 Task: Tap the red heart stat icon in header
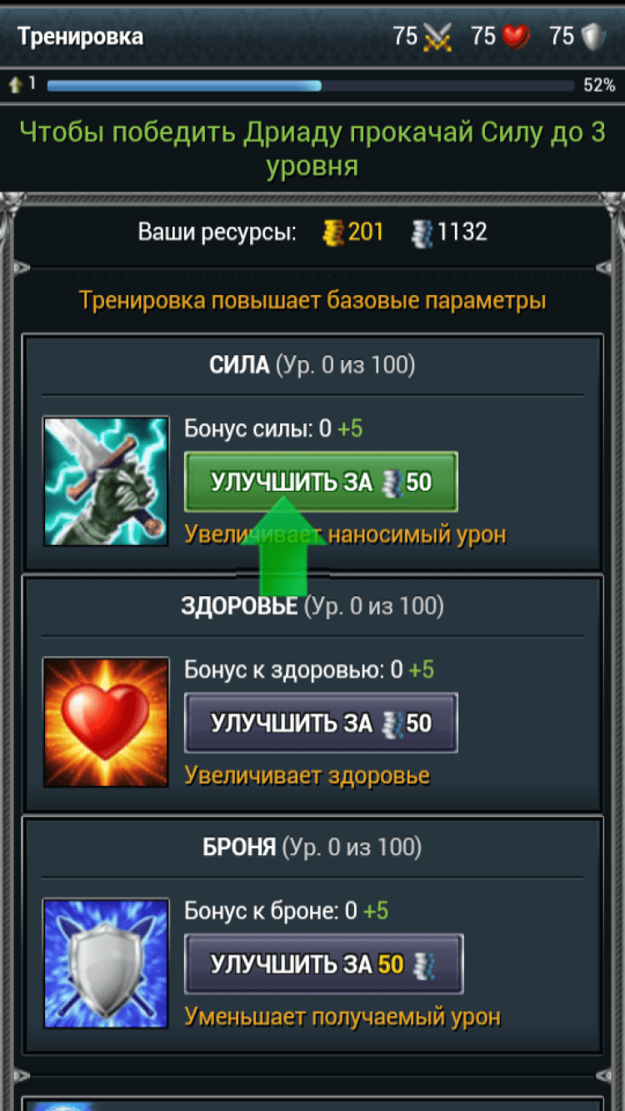coord(516,37)
